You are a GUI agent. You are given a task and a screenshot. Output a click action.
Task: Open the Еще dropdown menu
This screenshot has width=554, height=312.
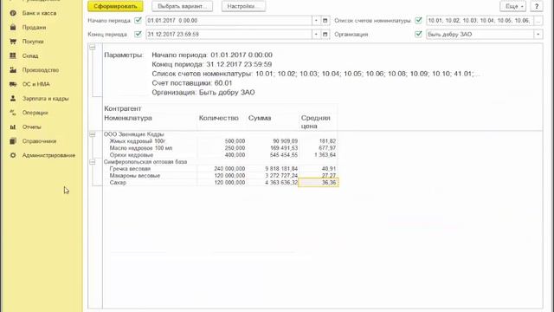(x=513, y=6)
